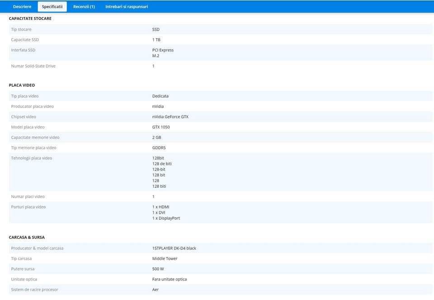Click the Sistem de racire procesor label
Image resolution: width=434 pixels, height=300 pixels.
click(x=35, y=290)
